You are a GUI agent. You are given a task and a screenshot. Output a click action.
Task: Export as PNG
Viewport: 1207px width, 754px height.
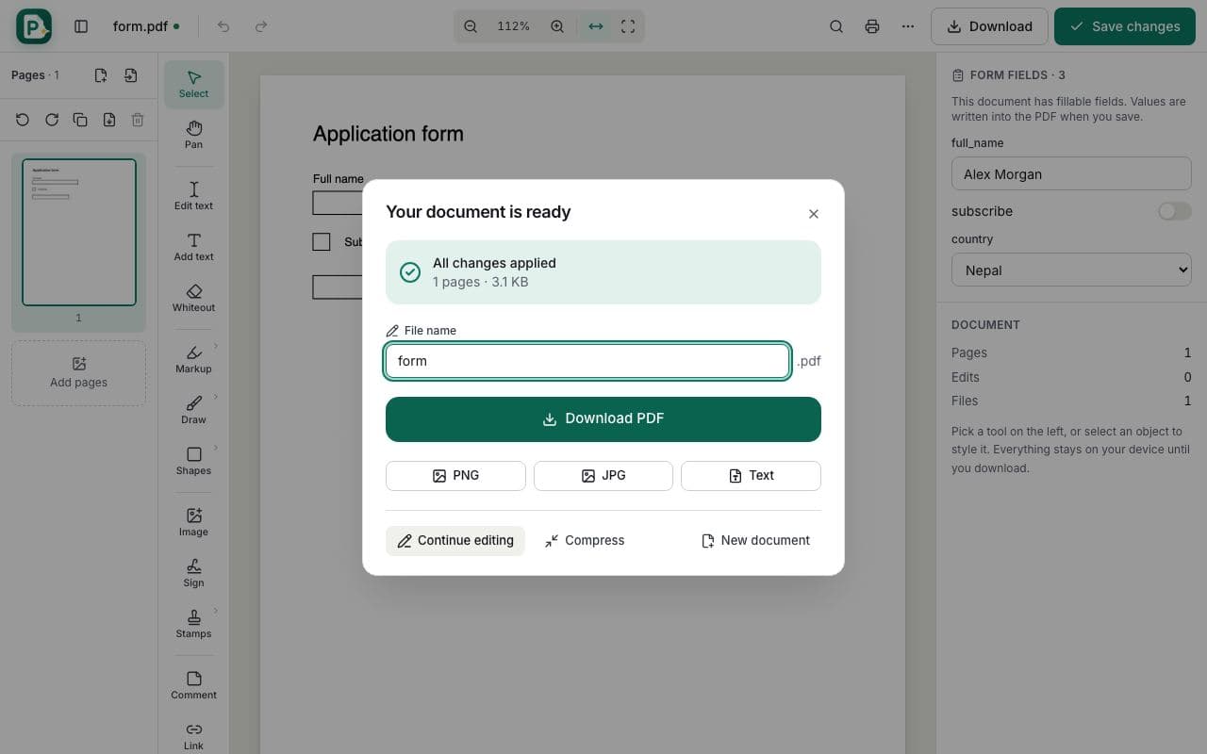click(455, 476)
